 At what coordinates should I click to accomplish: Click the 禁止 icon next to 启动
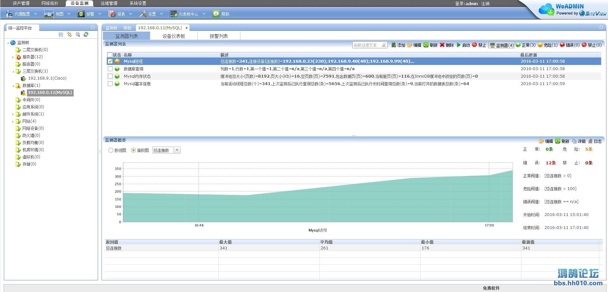(474, 45)
